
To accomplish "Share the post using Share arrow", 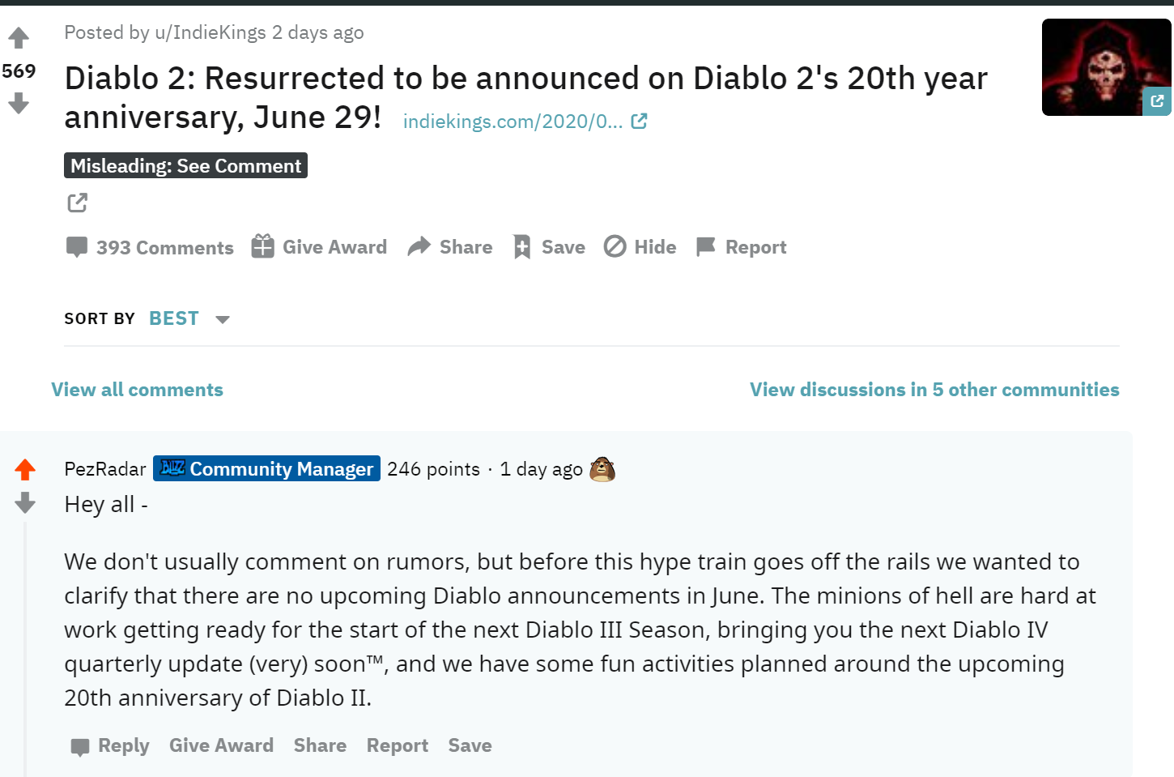I will (449, 246).
